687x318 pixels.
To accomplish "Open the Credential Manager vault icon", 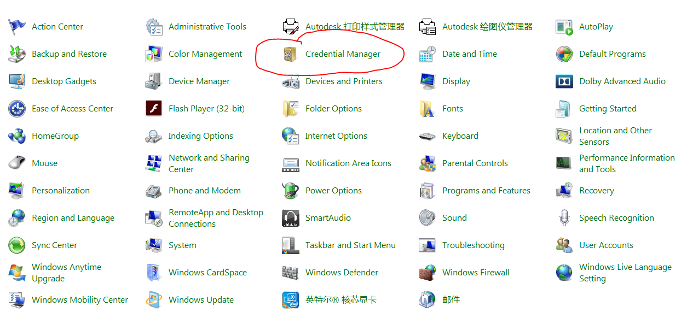I will click(x=290, y=54).
